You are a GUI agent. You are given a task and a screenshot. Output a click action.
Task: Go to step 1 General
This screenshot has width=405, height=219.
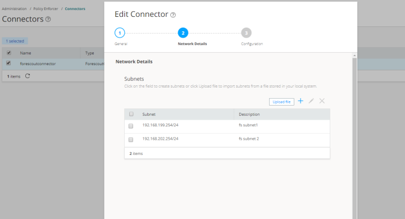(120, 33)
